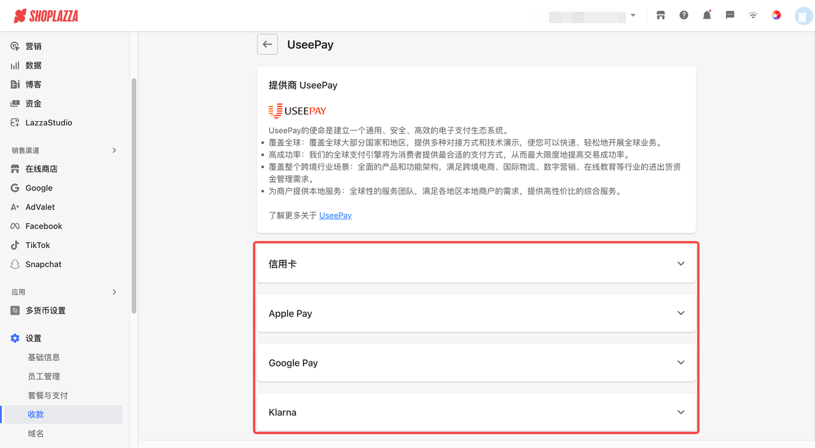The width and height of the screenshot is (815, 448).
Task: Click the wifi signal icon
Action: coord(753,15)
